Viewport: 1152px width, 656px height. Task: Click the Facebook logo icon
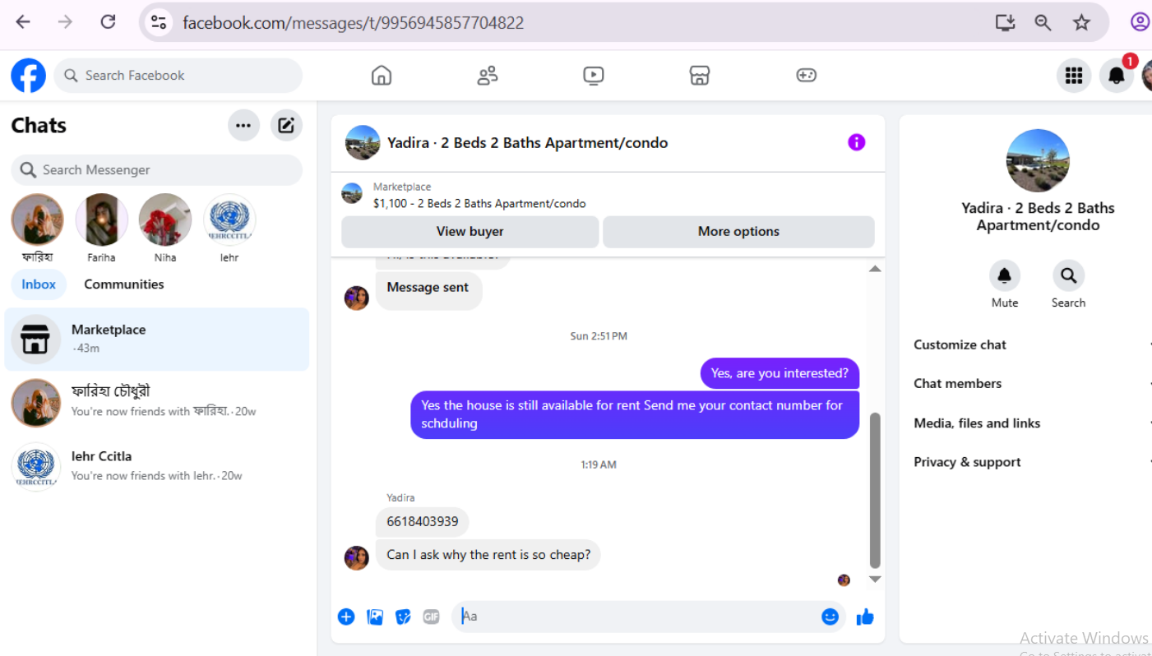[28, 76]
